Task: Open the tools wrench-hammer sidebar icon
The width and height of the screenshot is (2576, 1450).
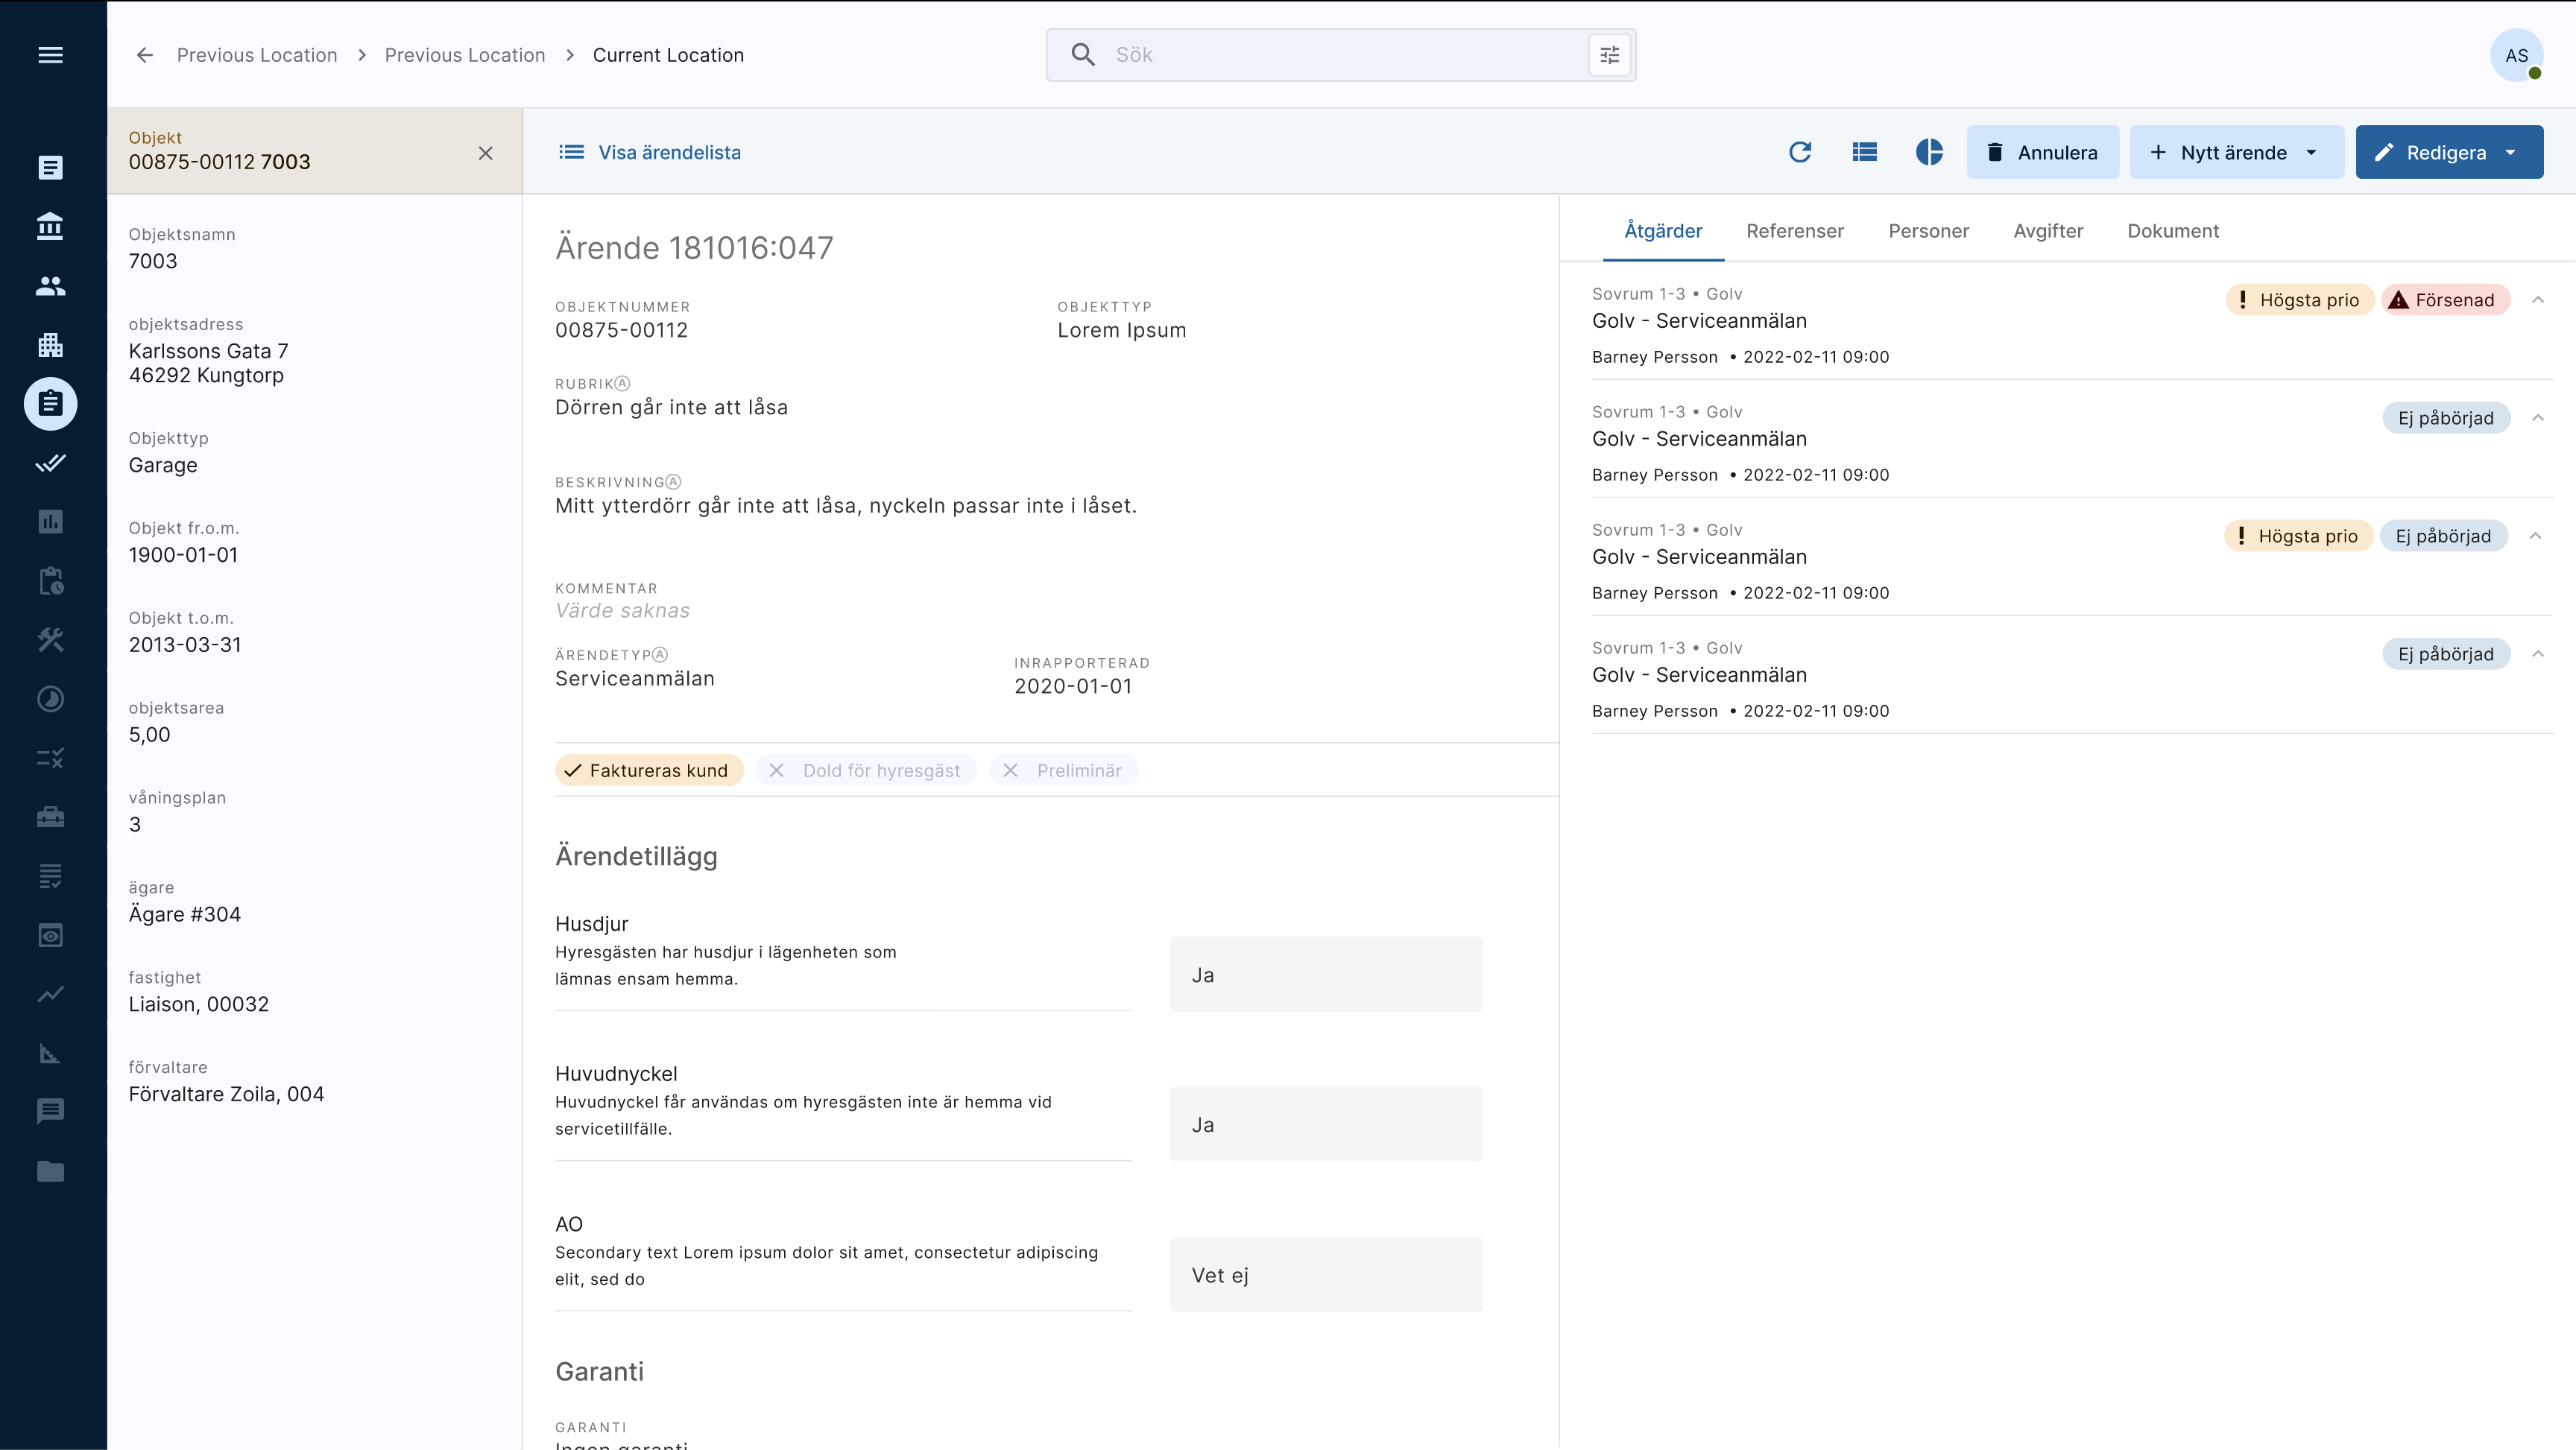Action: (50, 640)
